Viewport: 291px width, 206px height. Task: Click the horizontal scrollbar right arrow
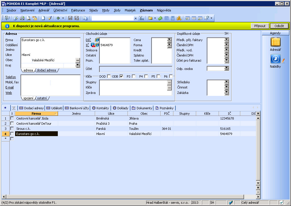click(x=258, y=197)
